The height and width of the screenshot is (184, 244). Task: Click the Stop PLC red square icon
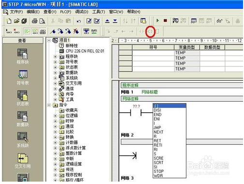click(165, 21)
